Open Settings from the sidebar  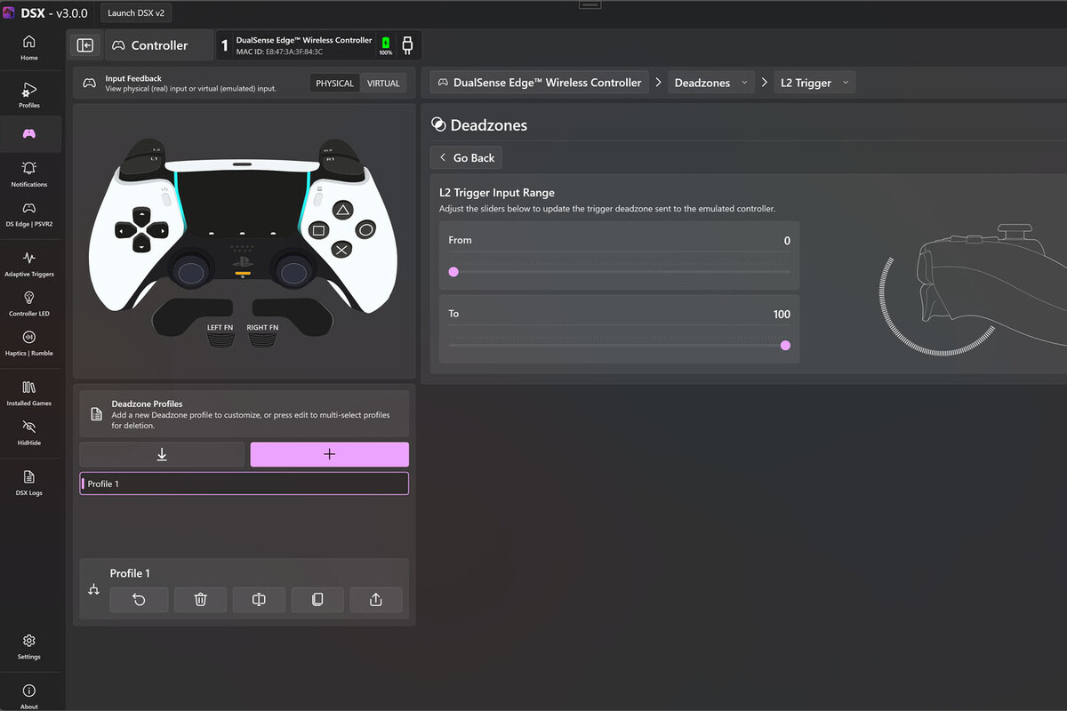tap(29, 646)
